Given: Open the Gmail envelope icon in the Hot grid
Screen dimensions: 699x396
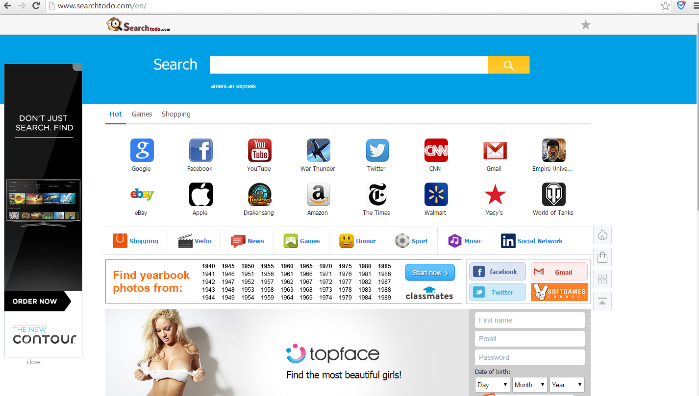Looking at the screenshot, I should pyautogui.click(x=495, y=150).
